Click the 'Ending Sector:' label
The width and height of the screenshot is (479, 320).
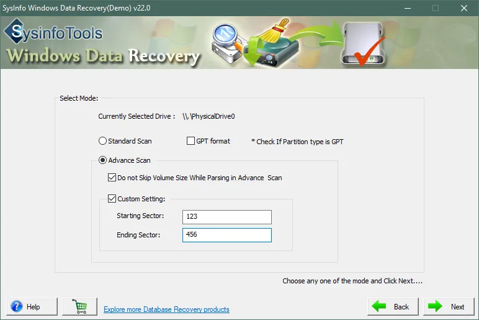click(x=138, y=235)
